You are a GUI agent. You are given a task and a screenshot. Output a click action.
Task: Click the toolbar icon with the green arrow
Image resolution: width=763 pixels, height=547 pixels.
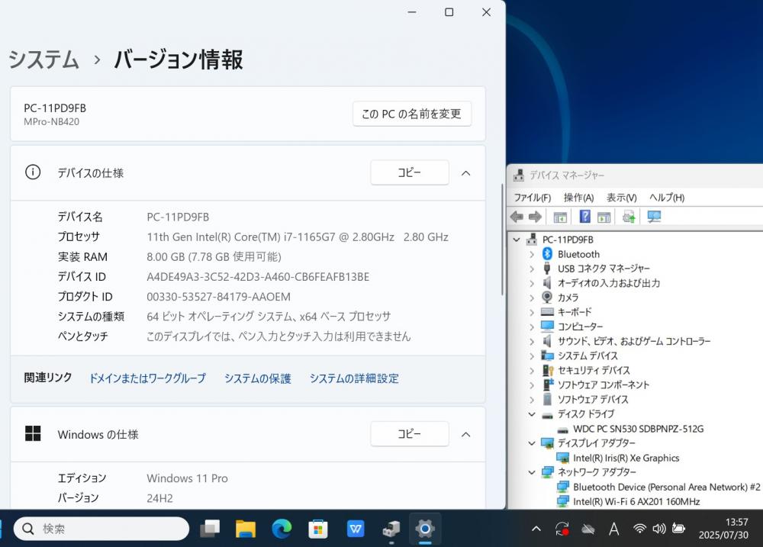click(x=629, y=217)
